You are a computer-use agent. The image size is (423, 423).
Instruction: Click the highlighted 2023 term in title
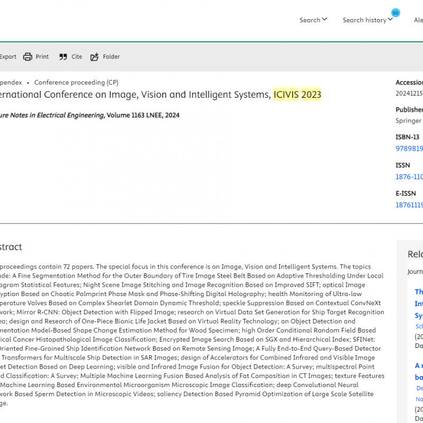[311, 95]
